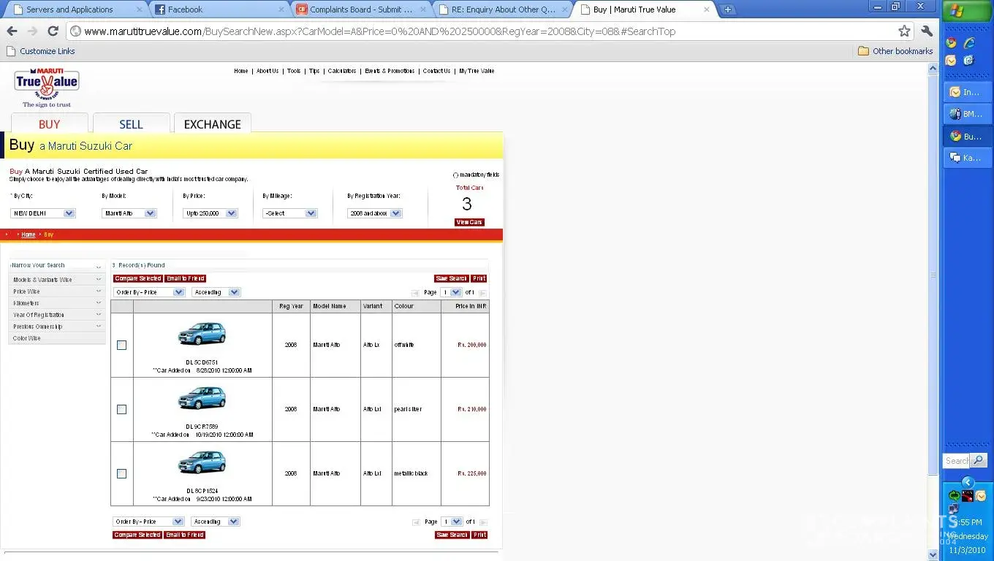Open the Ascending sort dropdown above table
994x561 pixels.
coord(216,292)
